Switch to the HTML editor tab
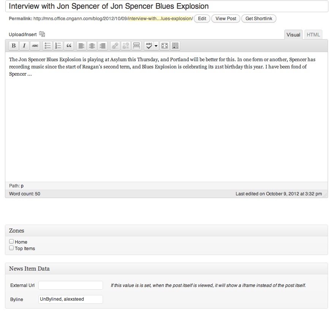This screenshot has width=333, height=317. coord(313,35)
